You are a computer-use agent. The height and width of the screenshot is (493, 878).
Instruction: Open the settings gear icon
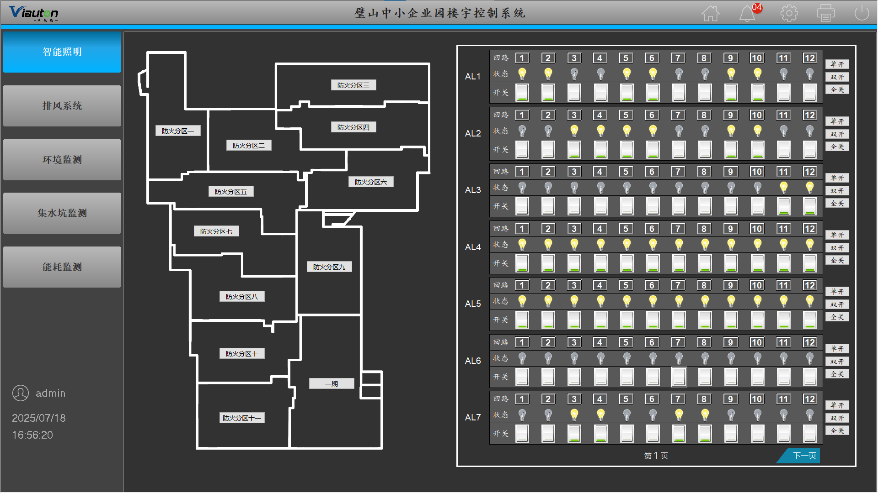789,13
